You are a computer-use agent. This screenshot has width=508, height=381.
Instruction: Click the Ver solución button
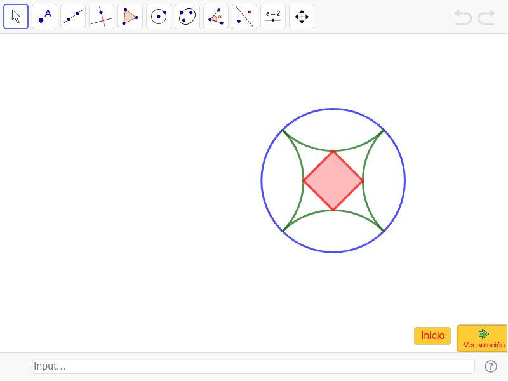click(x=483, y=338)
